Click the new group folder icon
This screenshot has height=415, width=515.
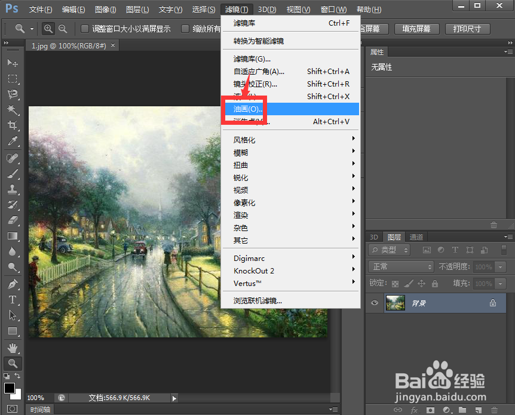tap(462, 410)
